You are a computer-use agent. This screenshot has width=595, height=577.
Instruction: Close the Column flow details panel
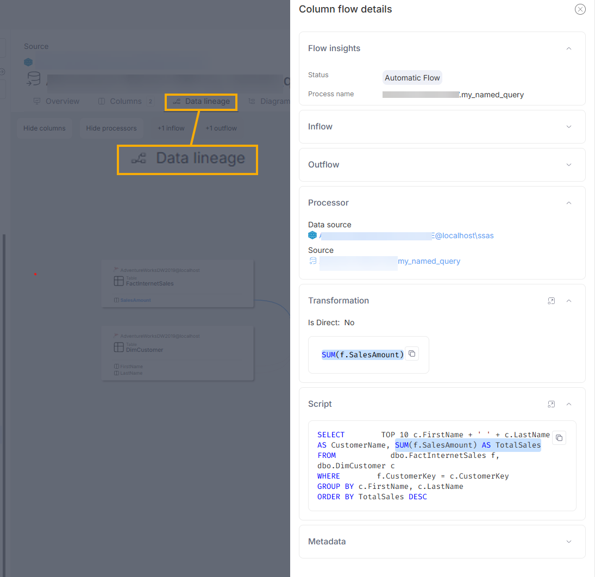click(580, 9)
